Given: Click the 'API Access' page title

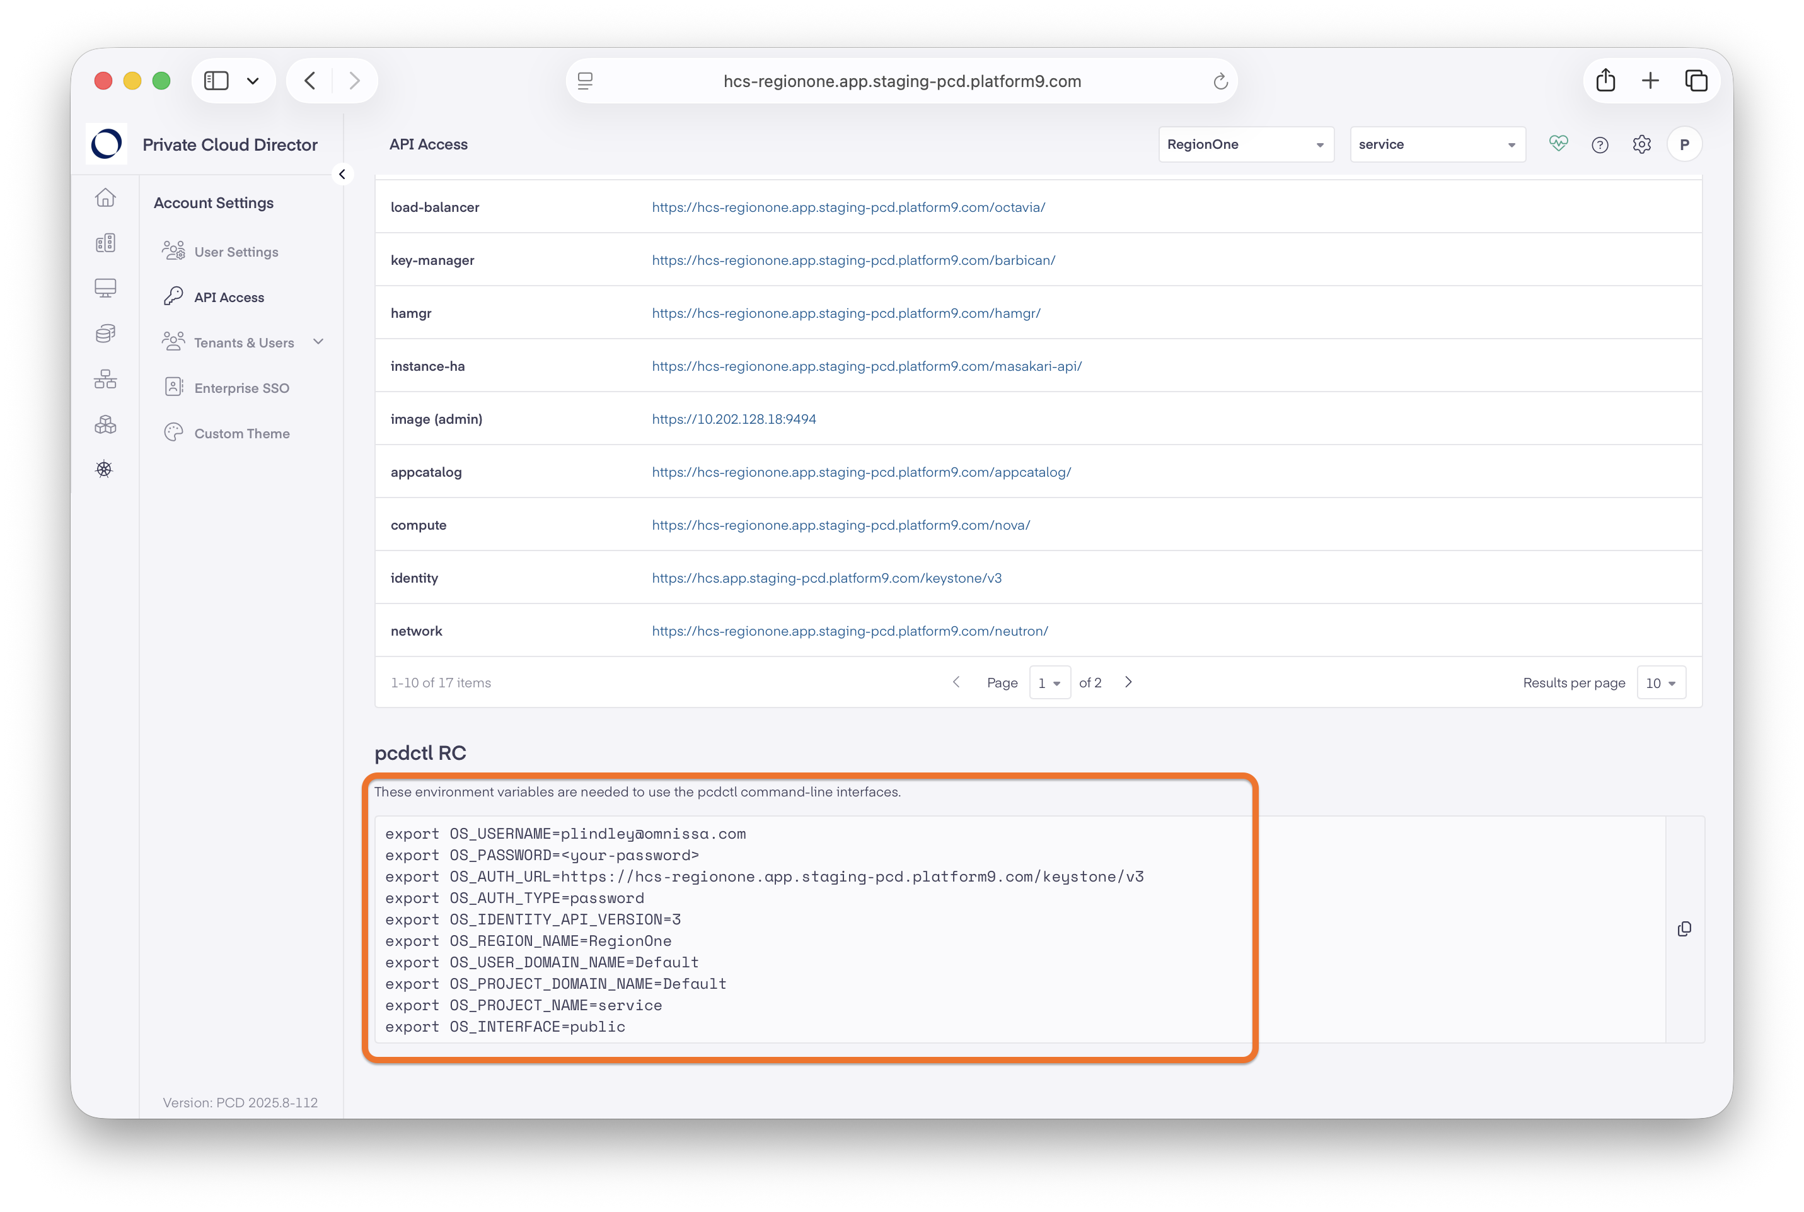Looking at the screenshot, I should point(428,144).
